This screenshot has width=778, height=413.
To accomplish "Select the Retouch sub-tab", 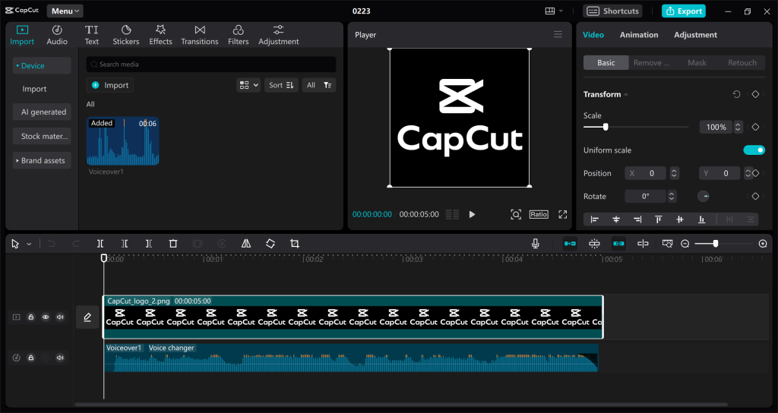I will click(742, 63).
